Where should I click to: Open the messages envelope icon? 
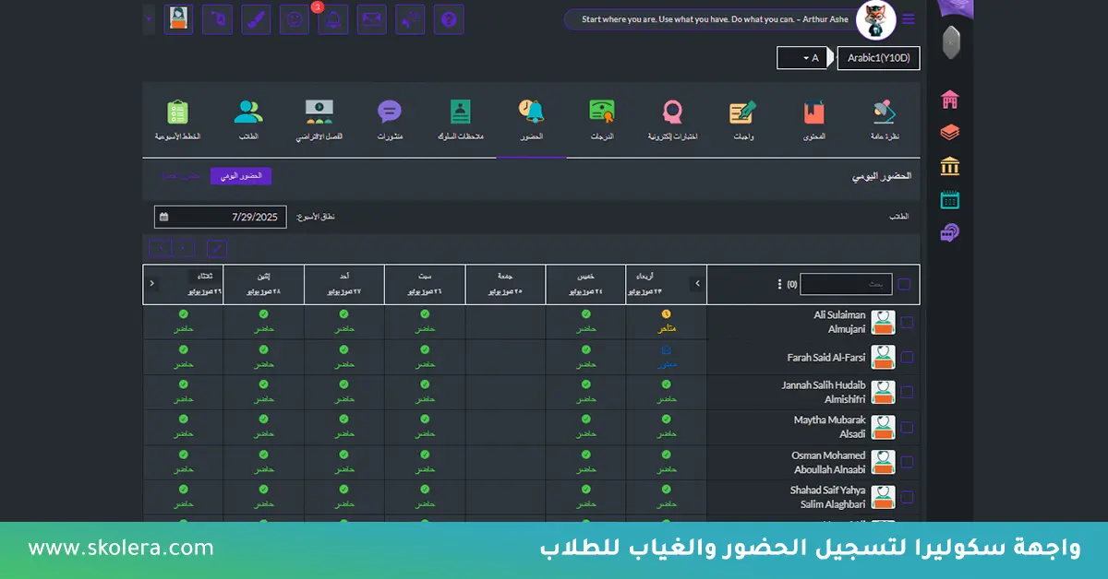coord(371,18)
